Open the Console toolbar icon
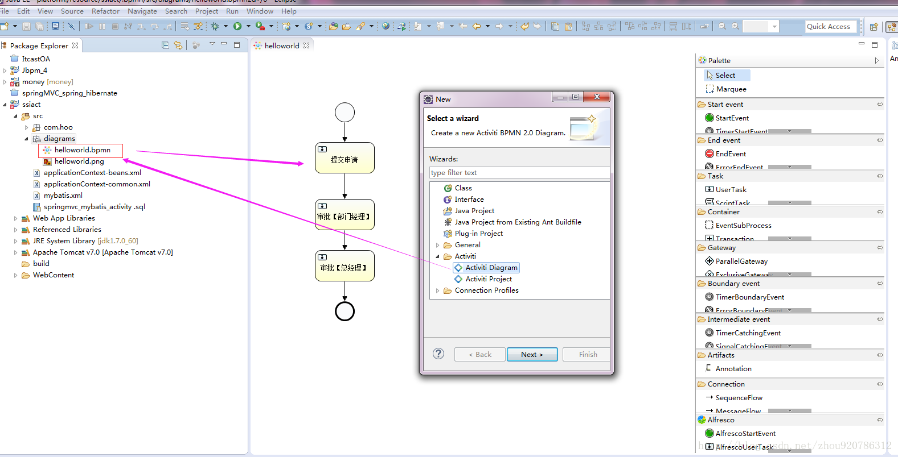Viewport: 898px width, 457px height. pos(55,26)
